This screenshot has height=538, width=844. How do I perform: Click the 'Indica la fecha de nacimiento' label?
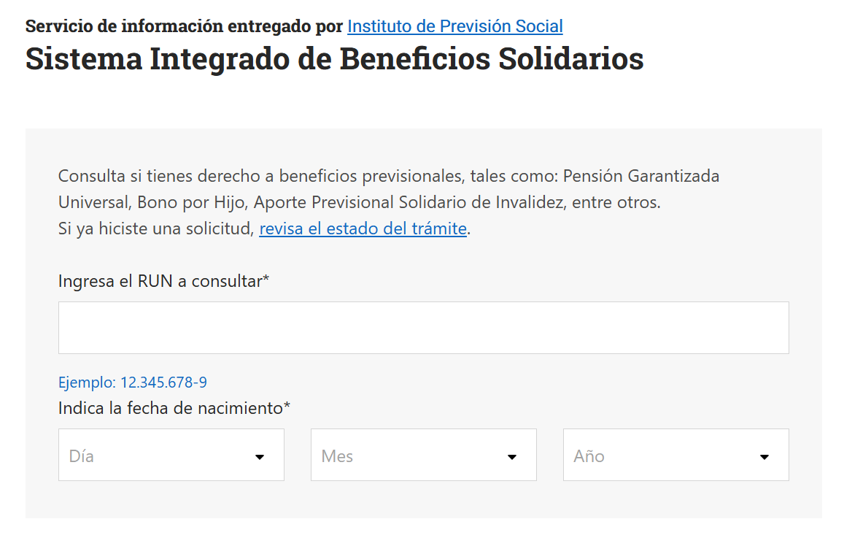(x=174, y=408)
